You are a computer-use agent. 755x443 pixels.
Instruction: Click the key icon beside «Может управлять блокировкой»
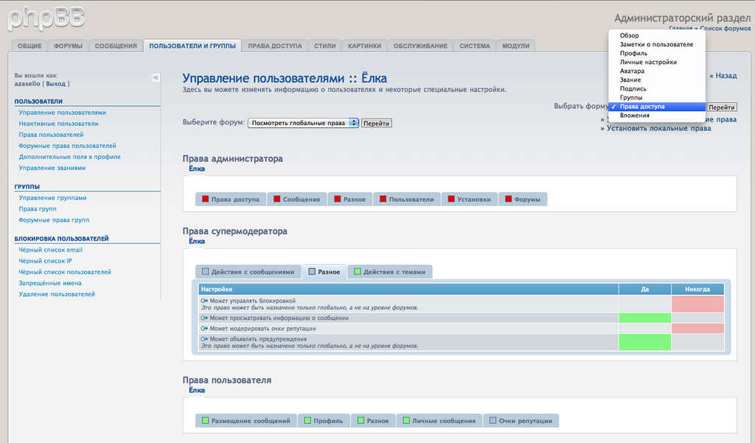(204, 300)
